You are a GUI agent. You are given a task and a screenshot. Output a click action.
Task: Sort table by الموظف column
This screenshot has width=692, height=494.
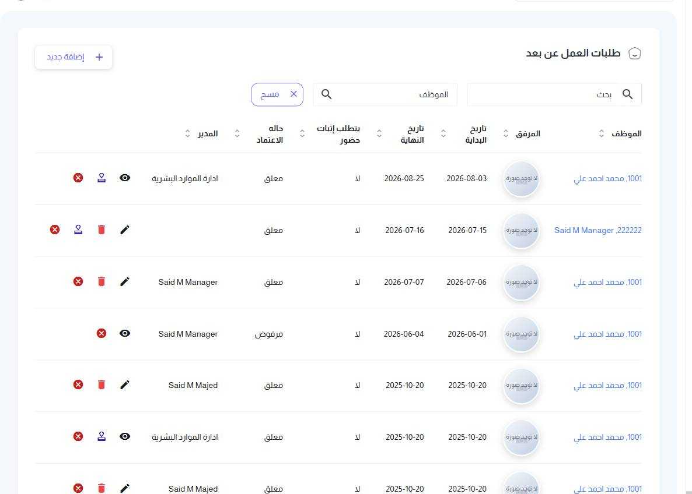[x=602, y=133]
